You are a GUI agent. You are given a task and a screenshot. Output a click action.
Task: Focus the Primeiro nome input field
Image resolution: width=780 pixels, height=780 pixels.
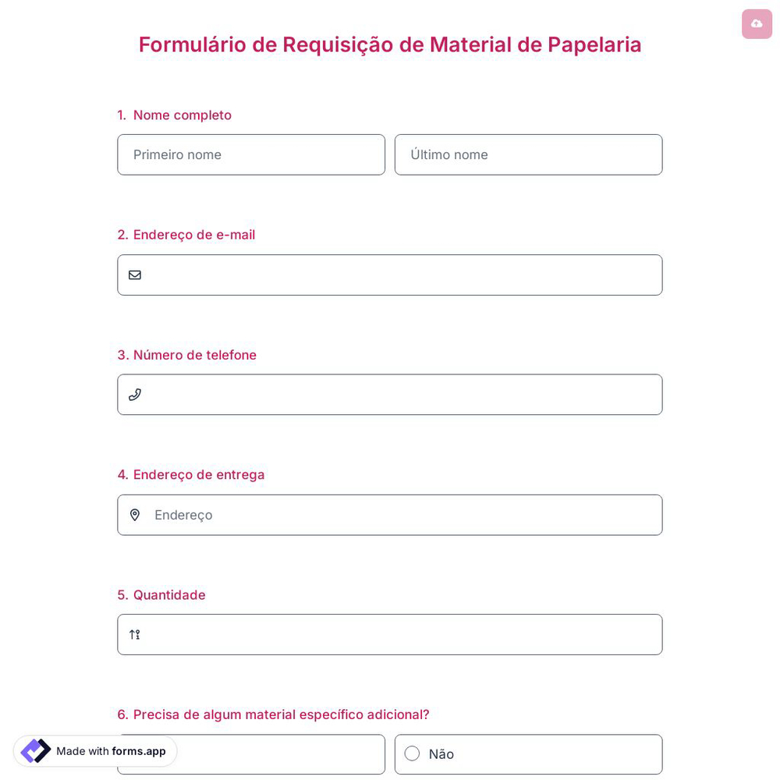251,154
